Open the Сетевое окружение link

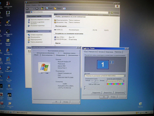click(x=36, y=35)
